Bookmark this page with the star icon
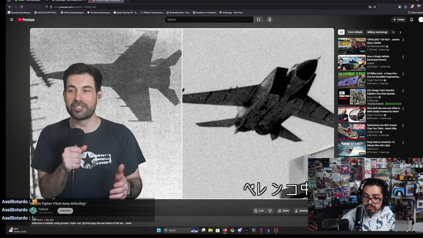 (374, 7)
